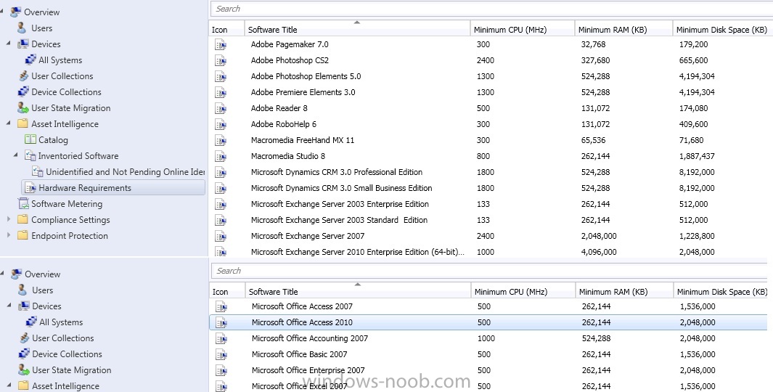Click the 32,768 RAM value
The height and width of the screenshot is (392, 773).
coord(593,44)
